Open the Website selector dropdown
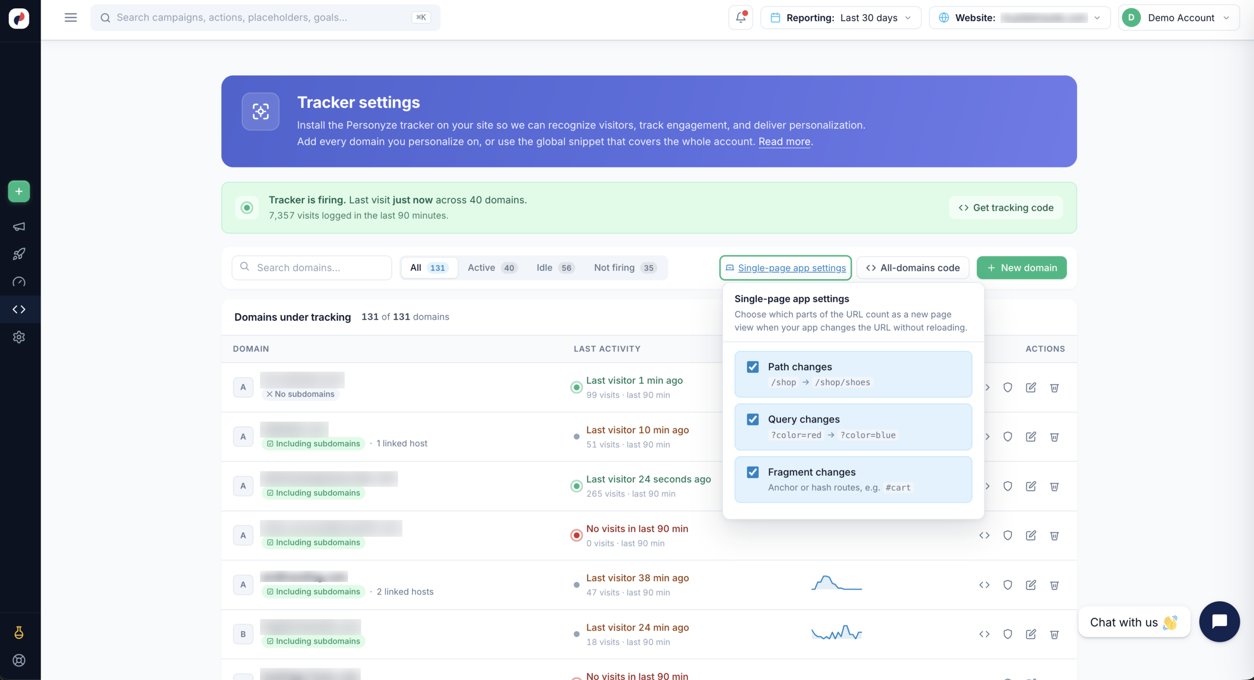1254x680 pixels. point(1019,18)
